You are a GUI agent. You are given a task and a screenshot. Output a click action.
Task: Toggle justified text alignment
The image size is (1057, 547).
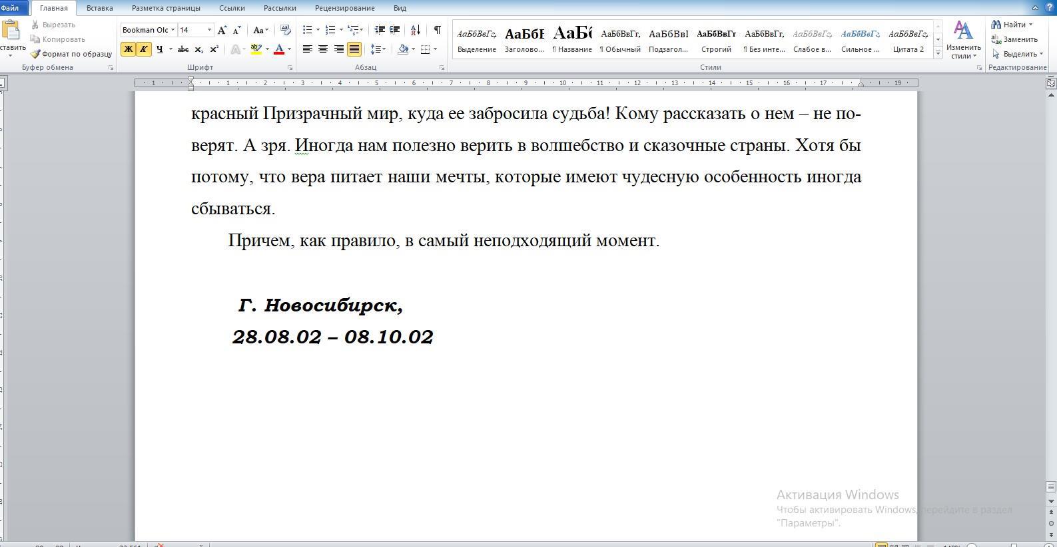click(354, 49)
